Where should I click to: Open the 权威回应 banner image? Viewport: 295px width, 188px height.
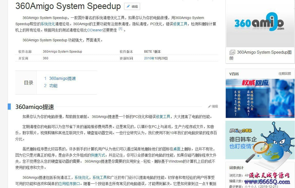(260, 98)
